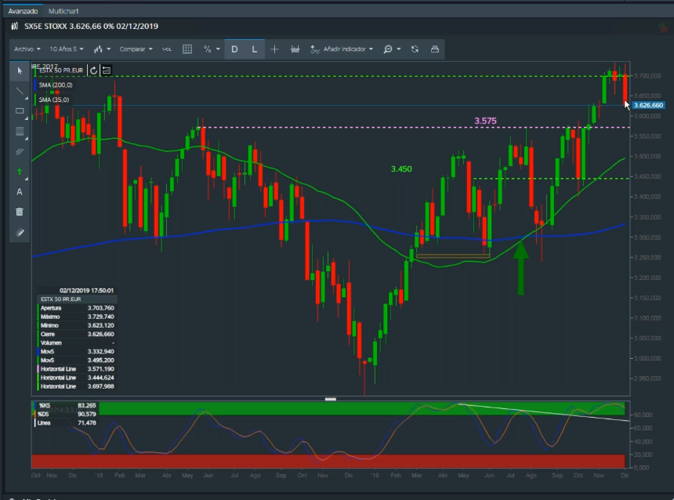The image size is (674, 500).
Task: Click the large green up arrow annotation
Action: 520,269
